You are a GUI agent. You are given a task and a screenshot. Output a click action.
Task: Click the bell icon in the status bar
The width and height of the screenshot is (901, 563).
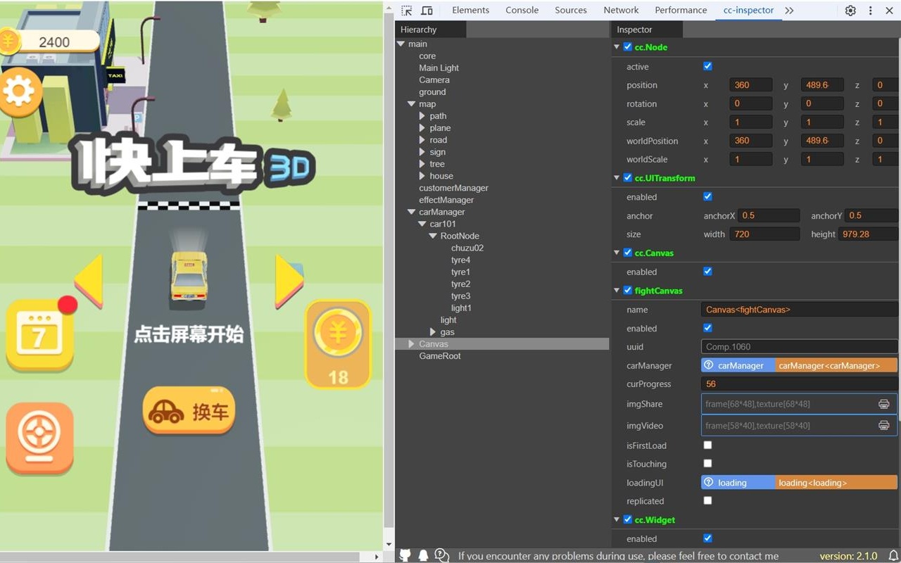coord(423,555)
